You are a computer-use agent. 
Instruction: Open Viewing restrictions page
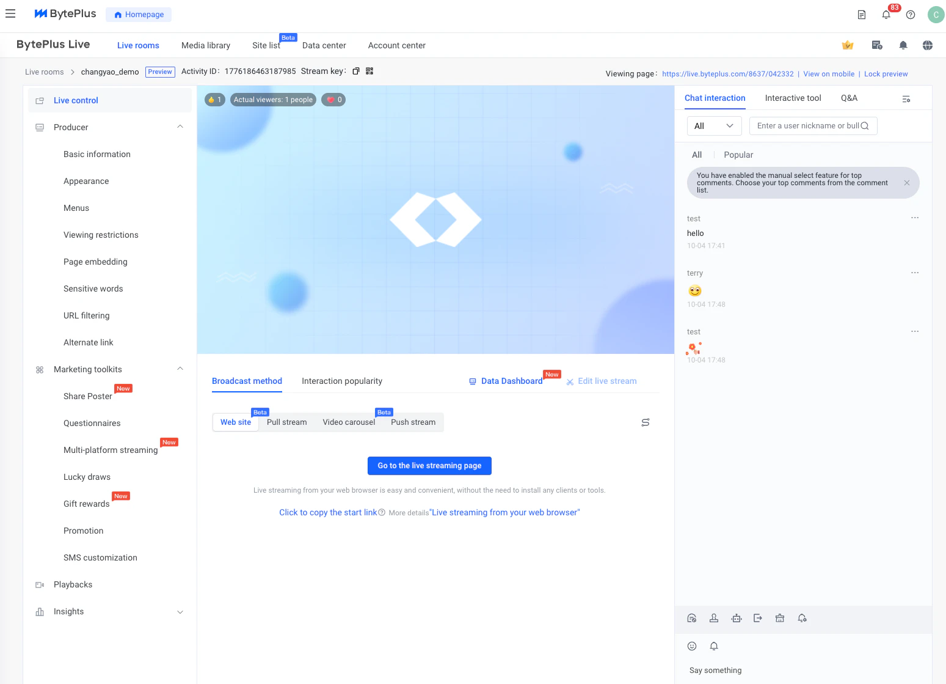pos(101,235)
